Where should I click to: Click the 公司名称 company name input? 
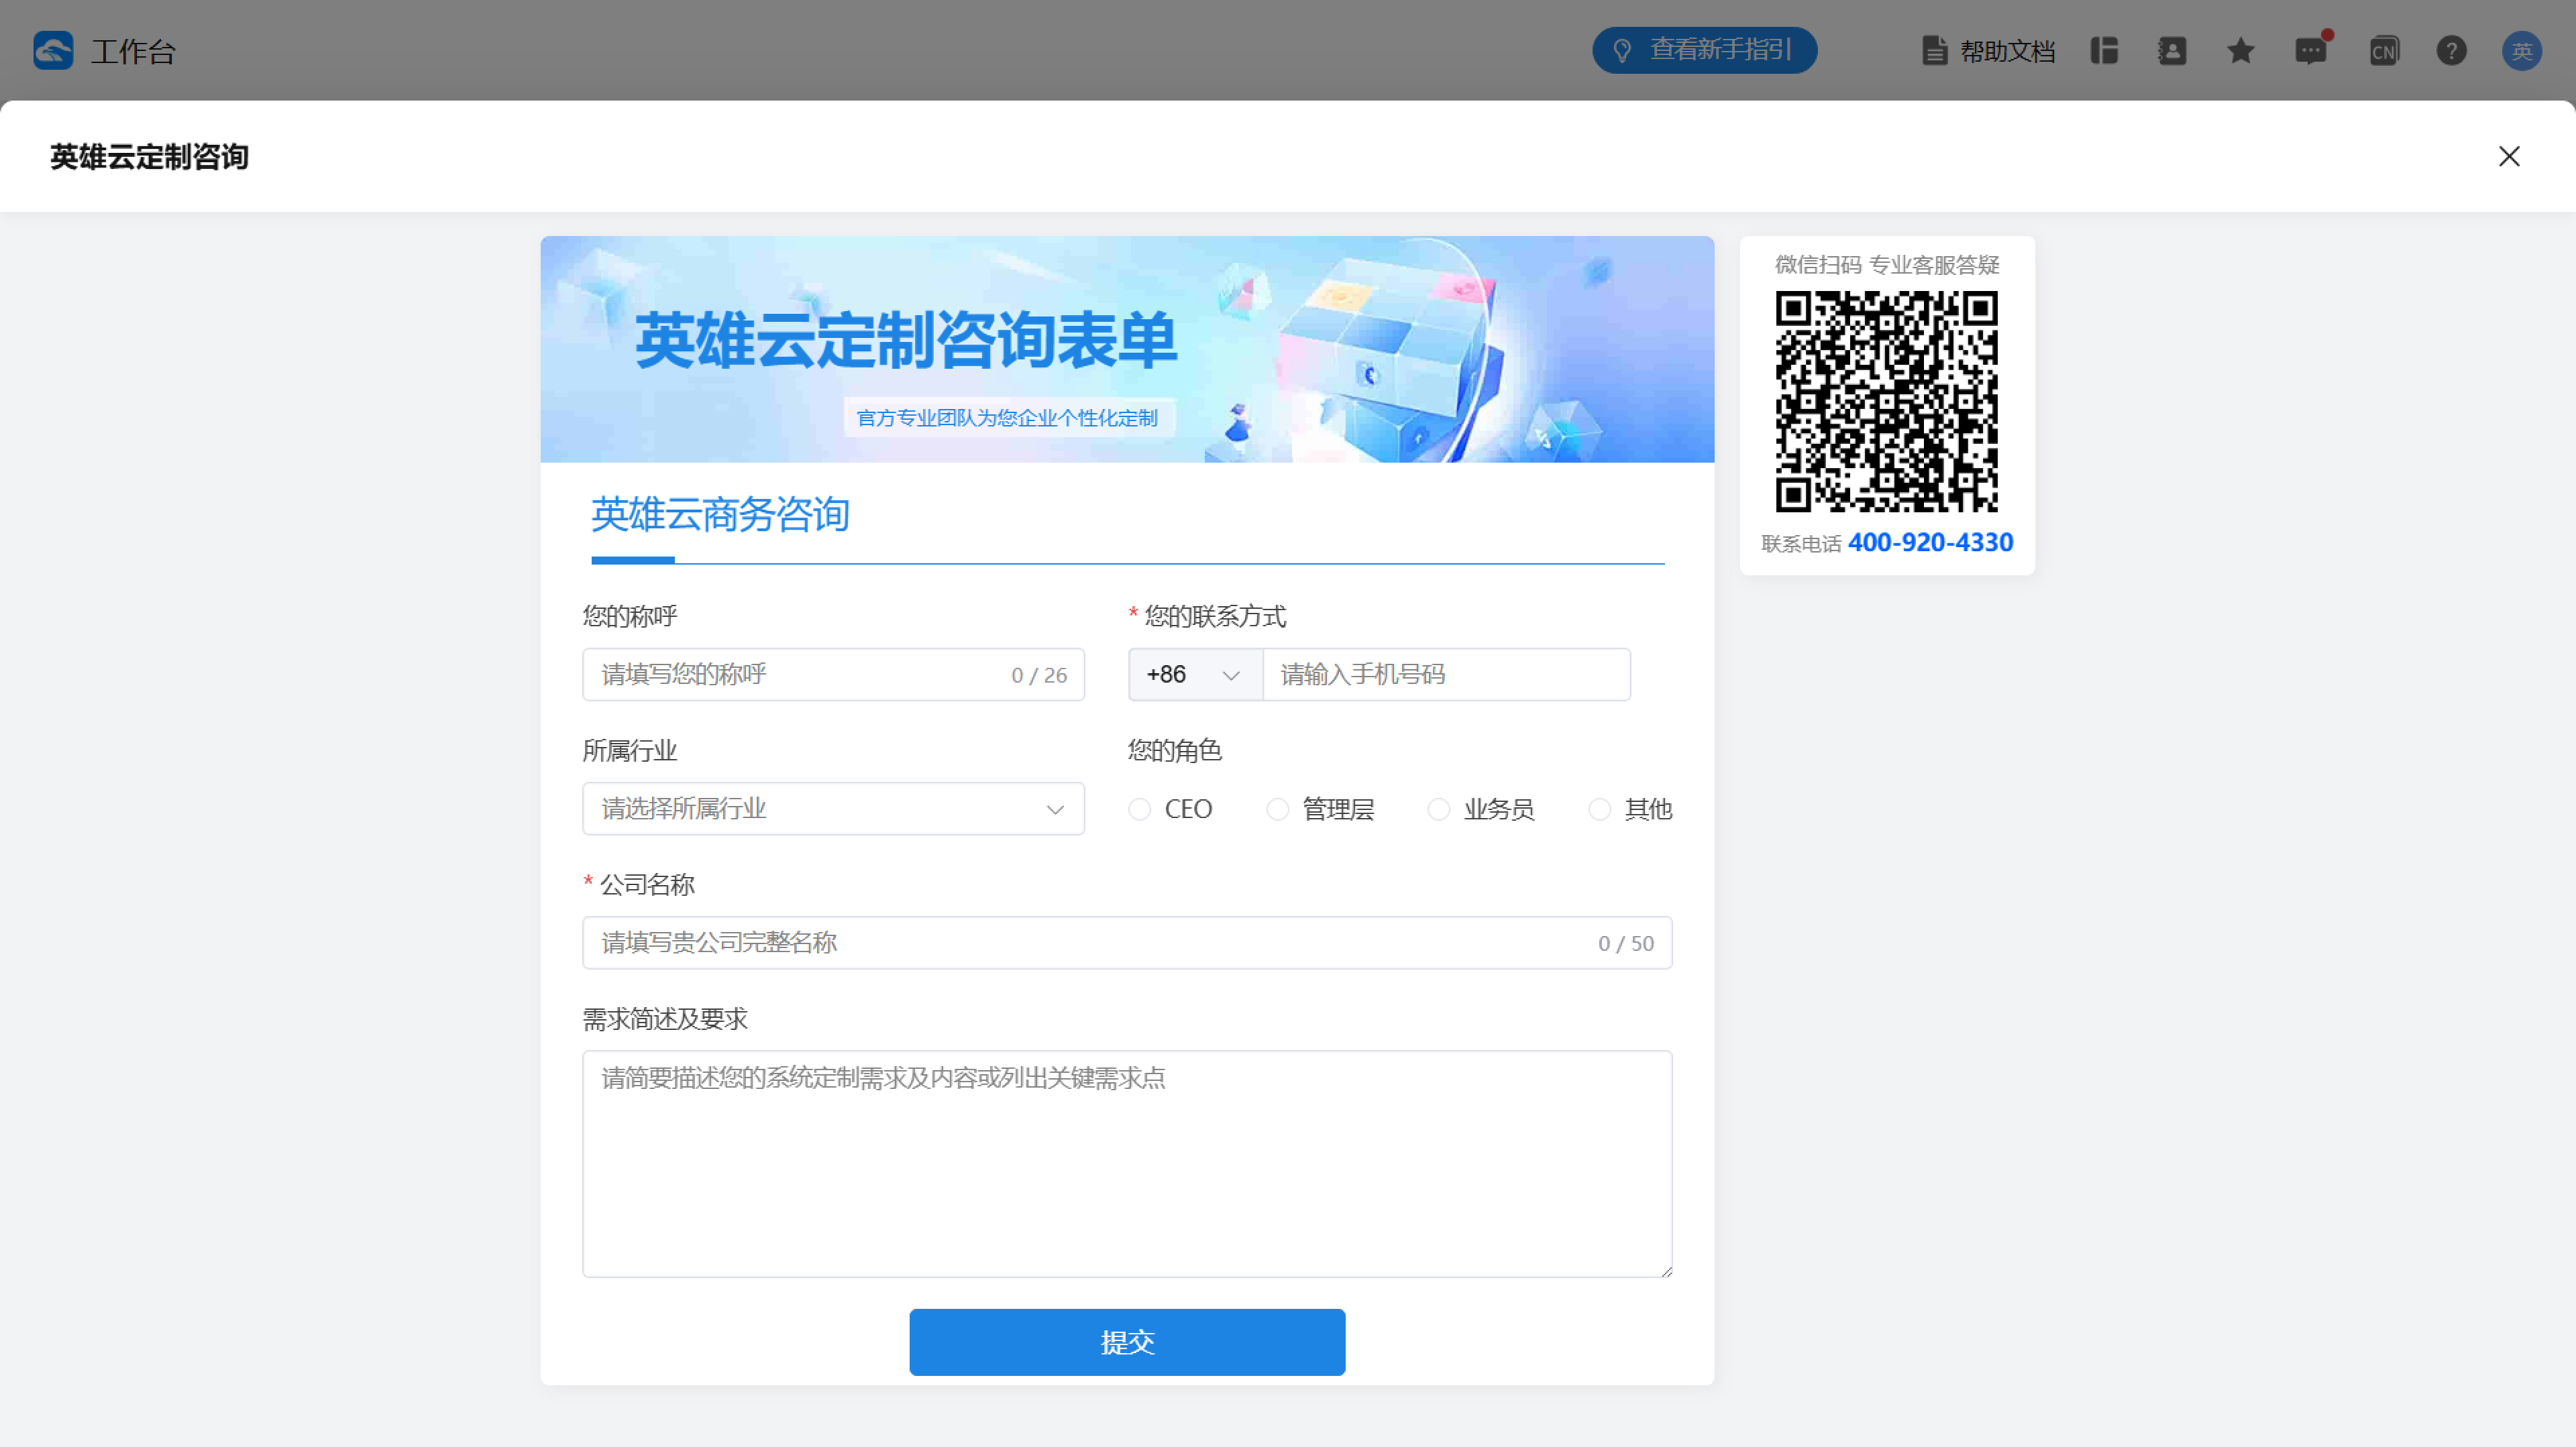(x=1127, y=942)
